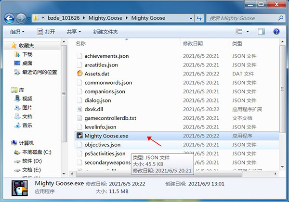Open the 共享 dropdown menu
The width and height of the screenshot is (289, 202).
tap(74, 32)
